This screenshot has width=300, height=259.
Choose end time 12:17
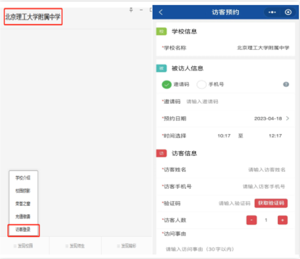(x=275, y=136)
